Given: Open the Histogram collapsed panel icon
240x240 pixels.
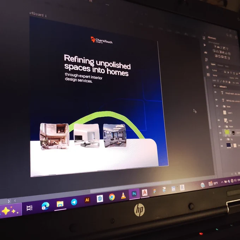Looking at the screenshot, I should [206, 53].
